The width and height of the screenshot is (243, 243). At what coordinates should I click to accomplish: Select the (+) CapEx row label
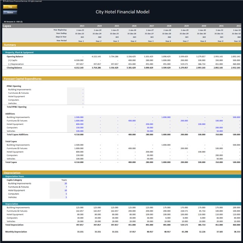12,60
